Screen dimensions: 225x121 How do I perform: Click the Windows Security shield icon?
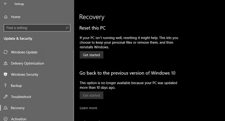click(x=6, y=75)
